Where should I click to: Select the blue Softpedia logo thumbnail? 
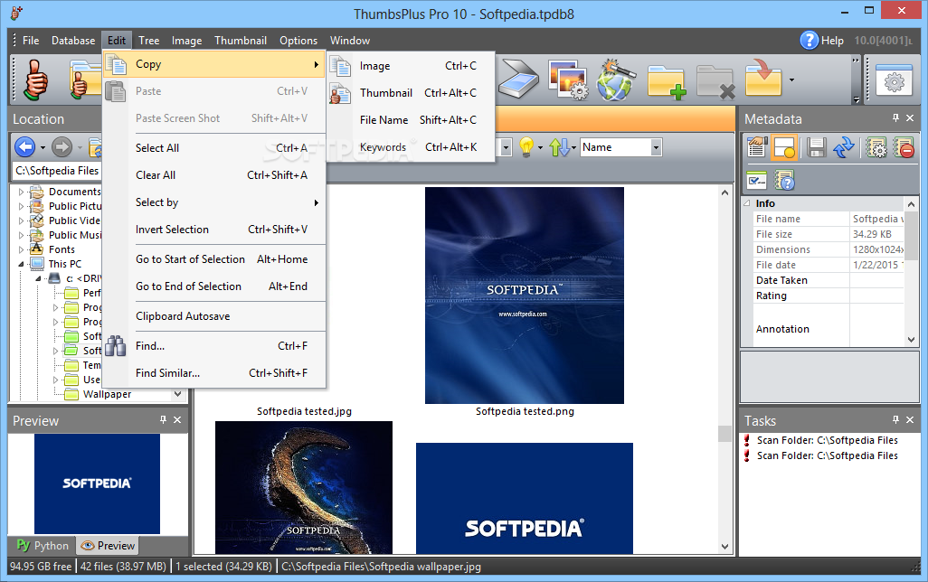525,499
